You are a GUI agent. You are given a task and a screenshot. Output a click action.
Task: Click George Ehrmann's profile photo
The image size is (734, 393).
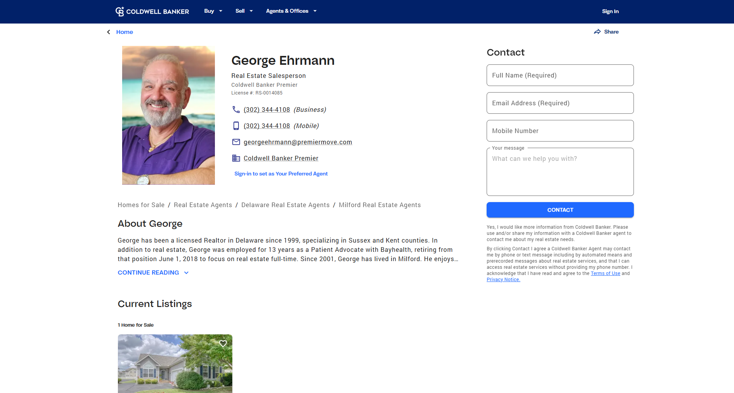tap(168, 115)
